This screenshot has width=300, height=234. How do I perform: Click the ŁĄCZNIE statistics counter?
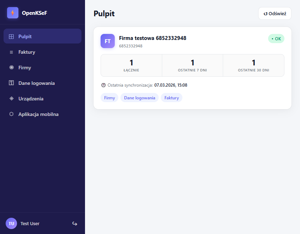(x=131, y=65)
